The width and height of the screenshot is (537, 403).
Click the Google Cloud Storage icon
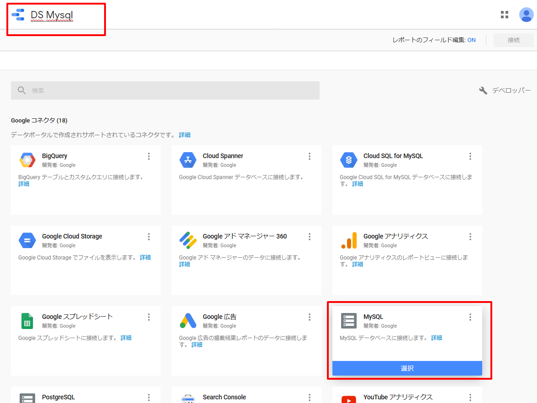[x=27, y=240]
